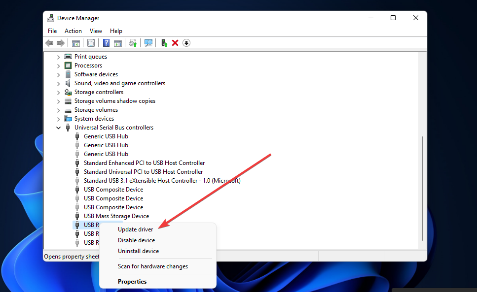Choose Update driver from context menu
This screenshot has width=477, height=292.
[135, 229]
